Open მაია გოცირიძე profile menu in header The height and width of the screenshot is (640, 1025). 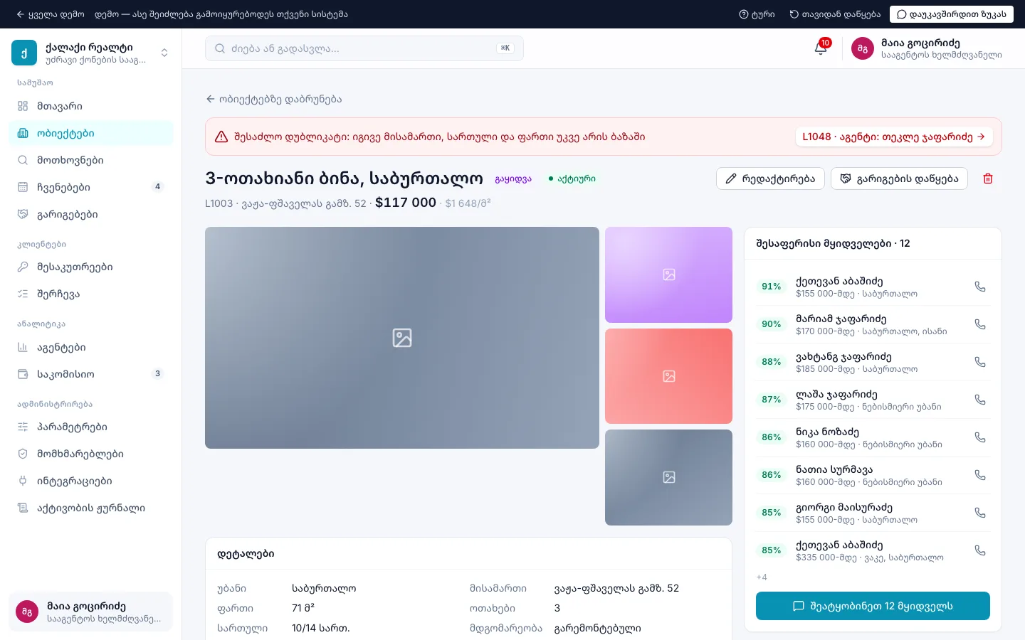(x=927, y=48)
